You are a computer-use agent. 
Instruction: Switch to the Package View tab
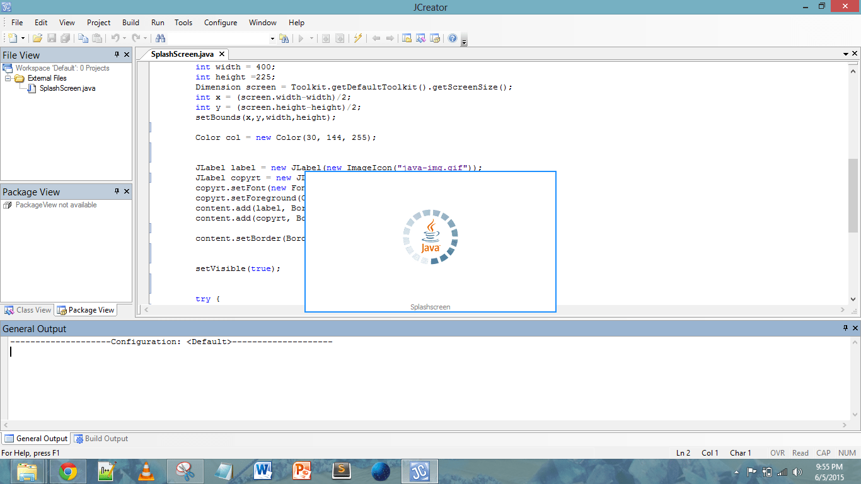pyautogui.click(x=86, y=310)
